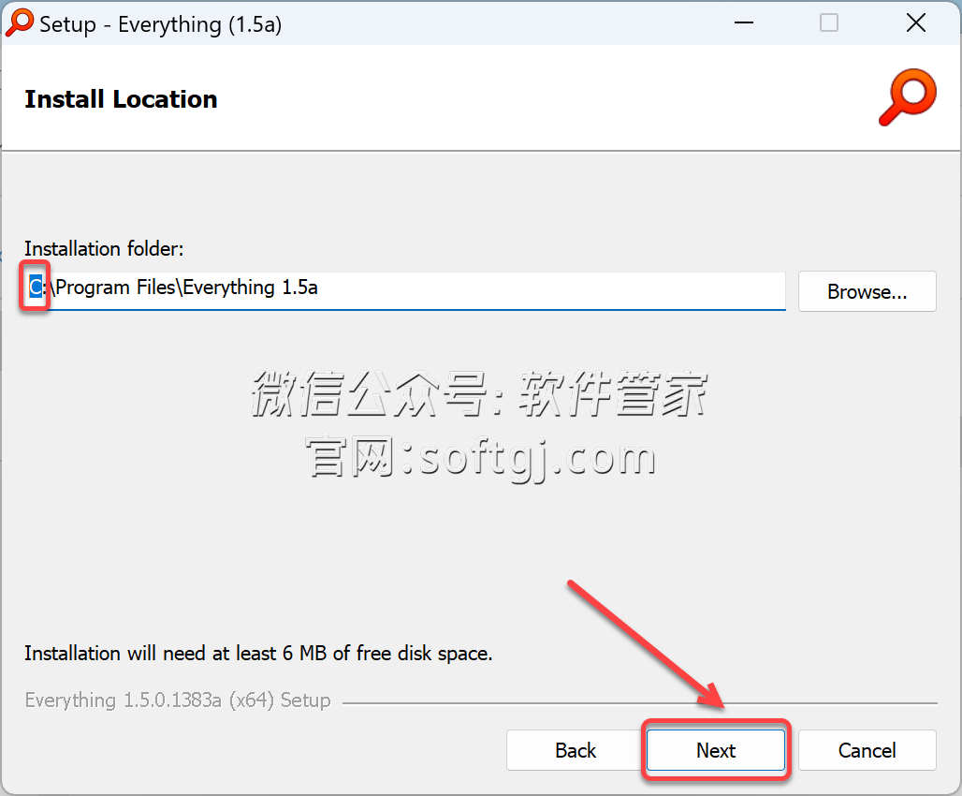Go back with the Back button
Screen dimensions: 962x796
point(576,750)
